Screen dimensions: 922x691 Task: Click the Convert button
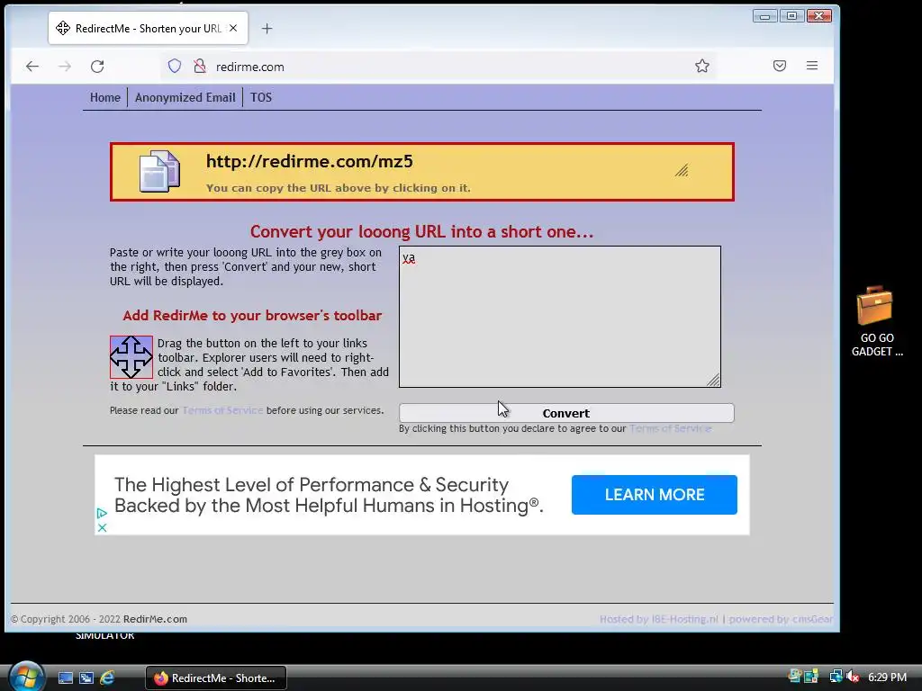566,413
